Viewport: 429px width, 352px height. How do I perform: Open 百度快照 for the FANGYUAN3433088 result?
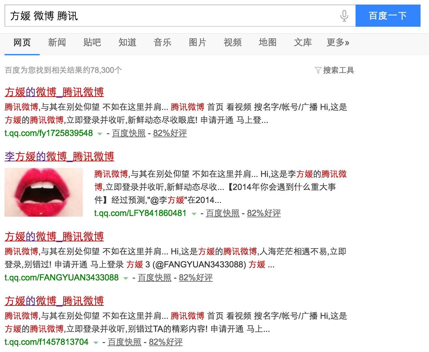(155, 278)
